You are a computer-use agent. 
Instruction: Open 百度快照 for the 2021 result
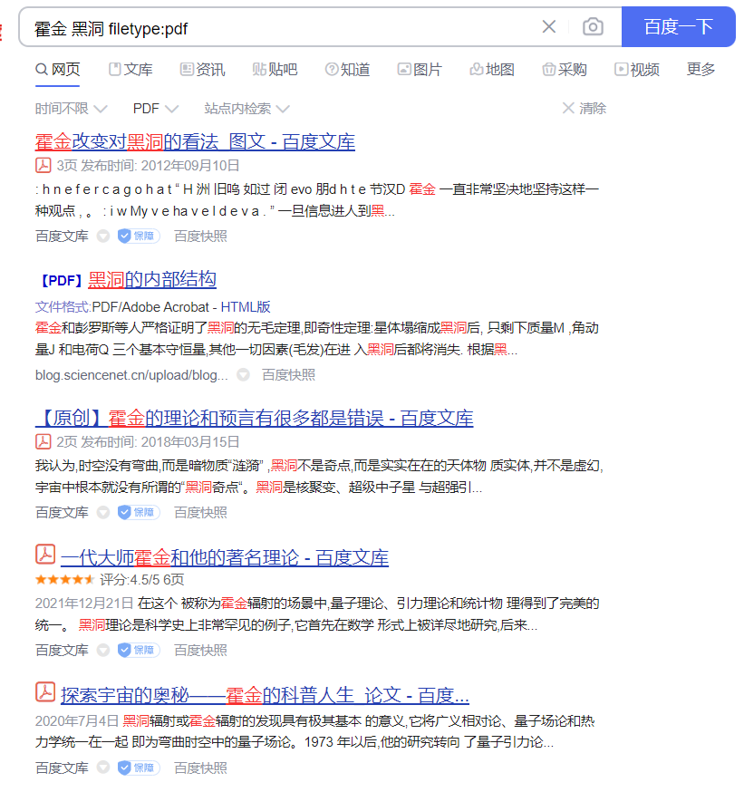200,650
